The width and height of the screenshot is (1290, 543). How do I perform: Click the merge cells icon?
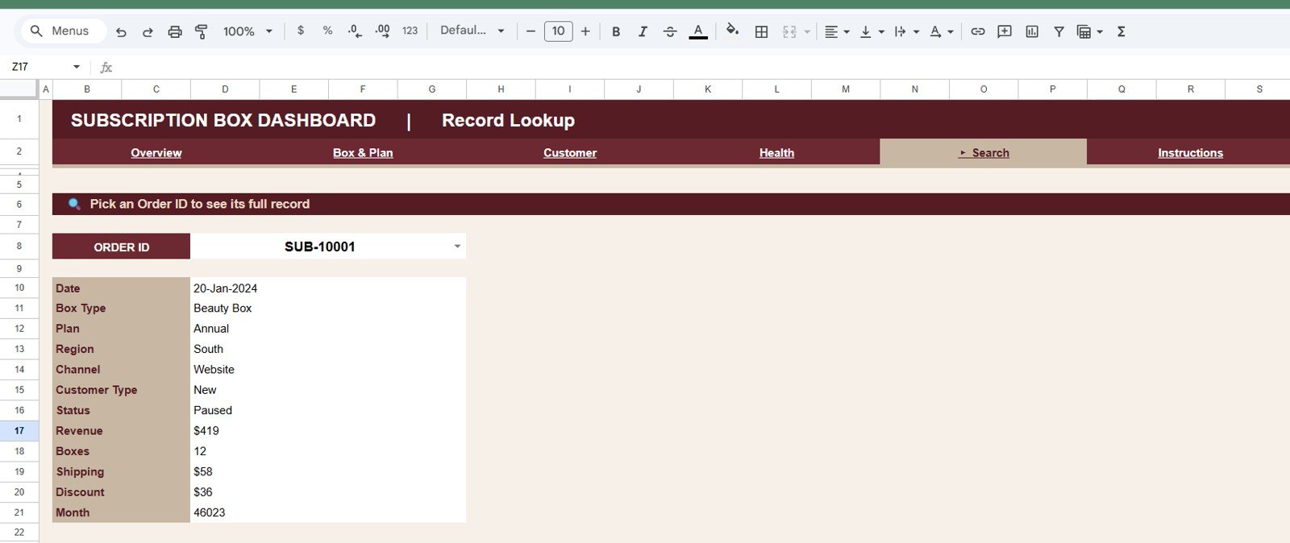(789, 31)
